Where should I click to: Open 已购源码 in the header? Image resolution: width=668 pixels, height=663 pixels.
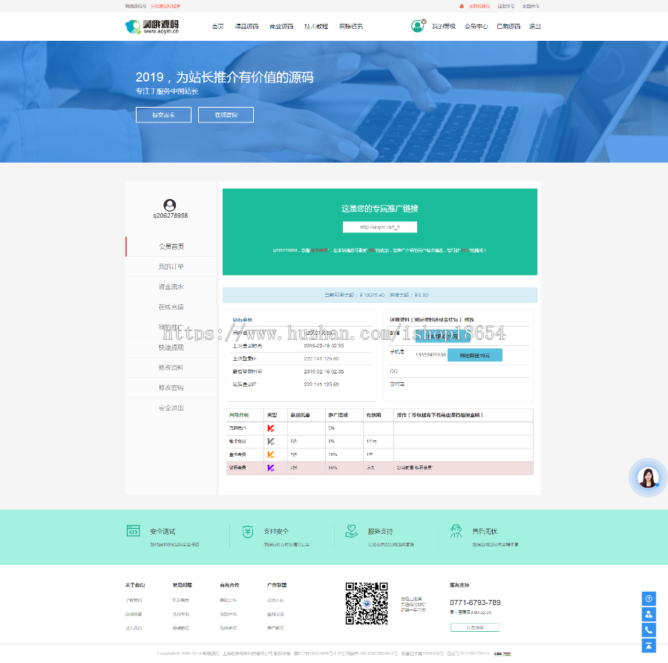pyautogui.click(x=508, y=27)
